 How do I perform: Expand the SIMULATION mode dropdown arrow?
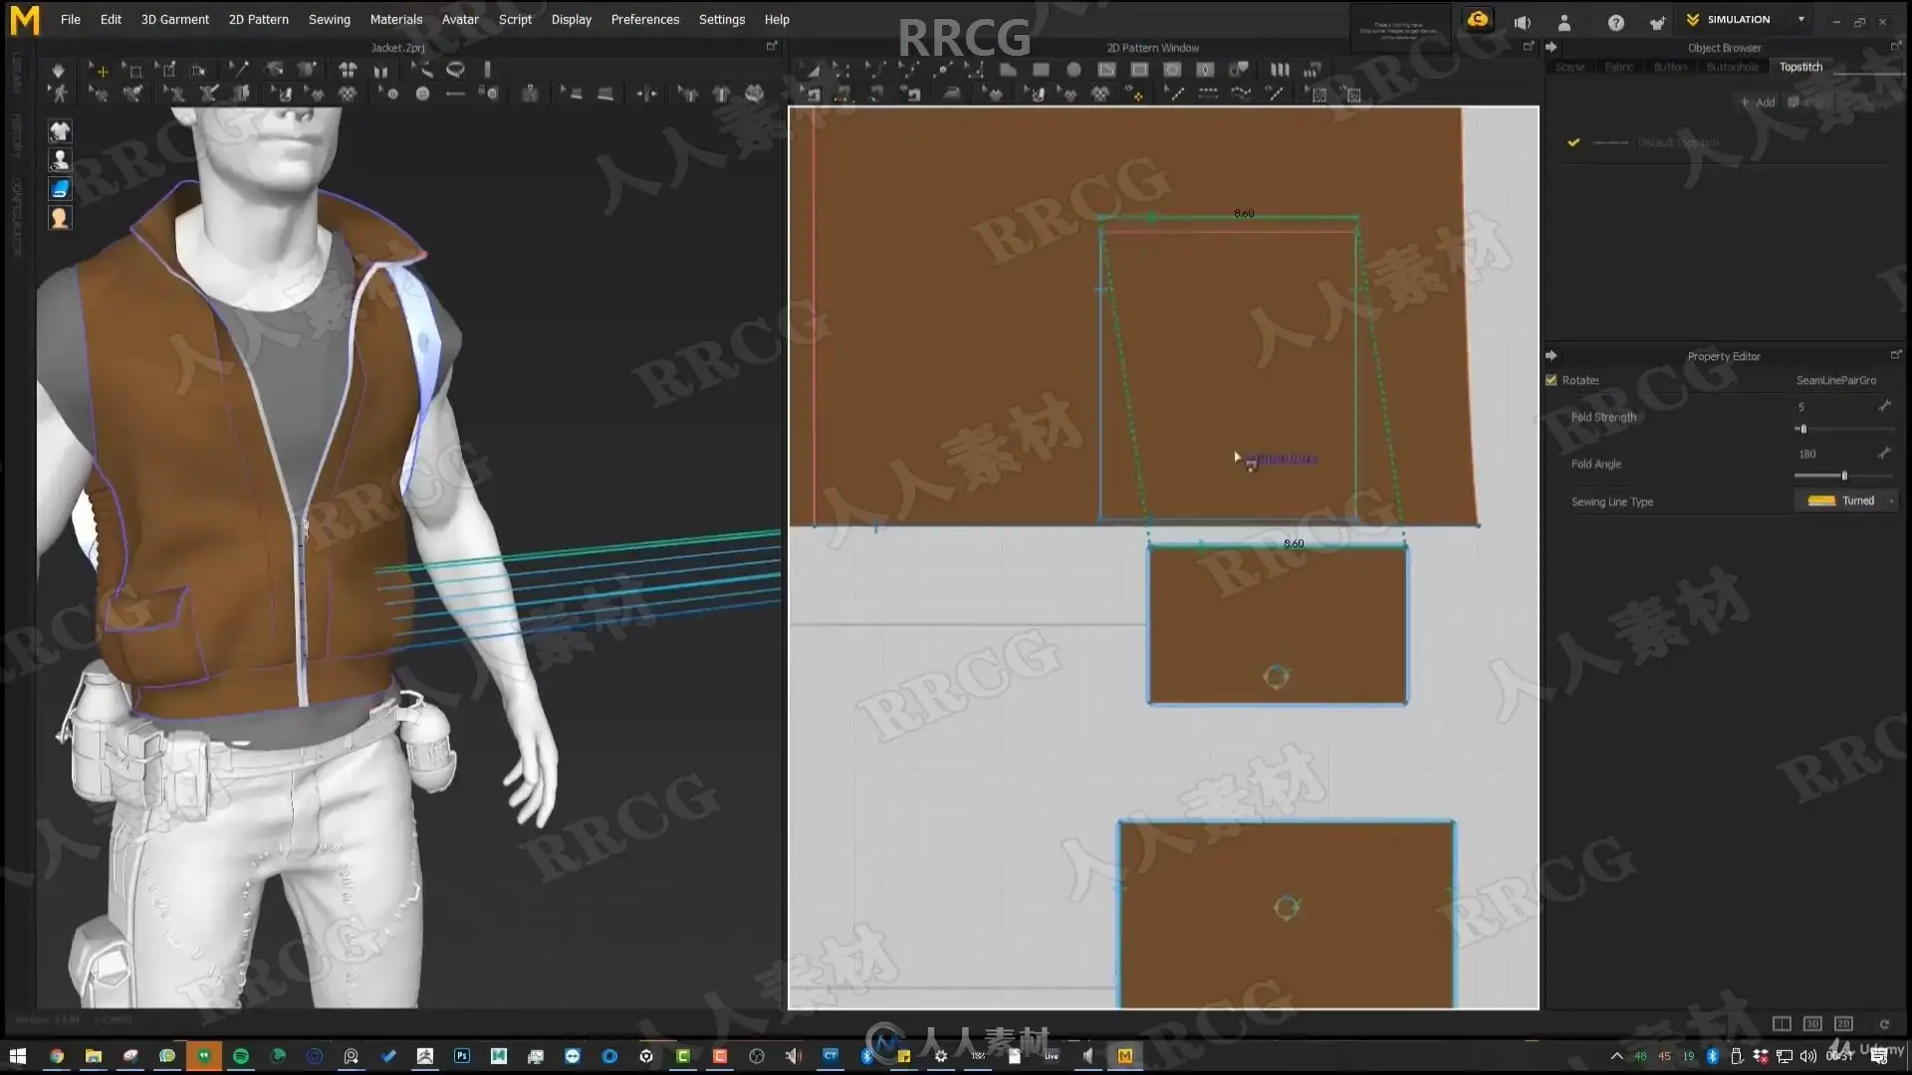tap(1800, 19)
